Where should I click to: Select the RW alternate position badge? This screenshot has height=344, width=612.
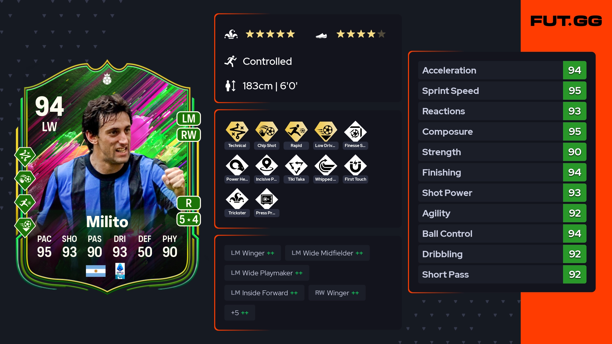click(189, 135)
